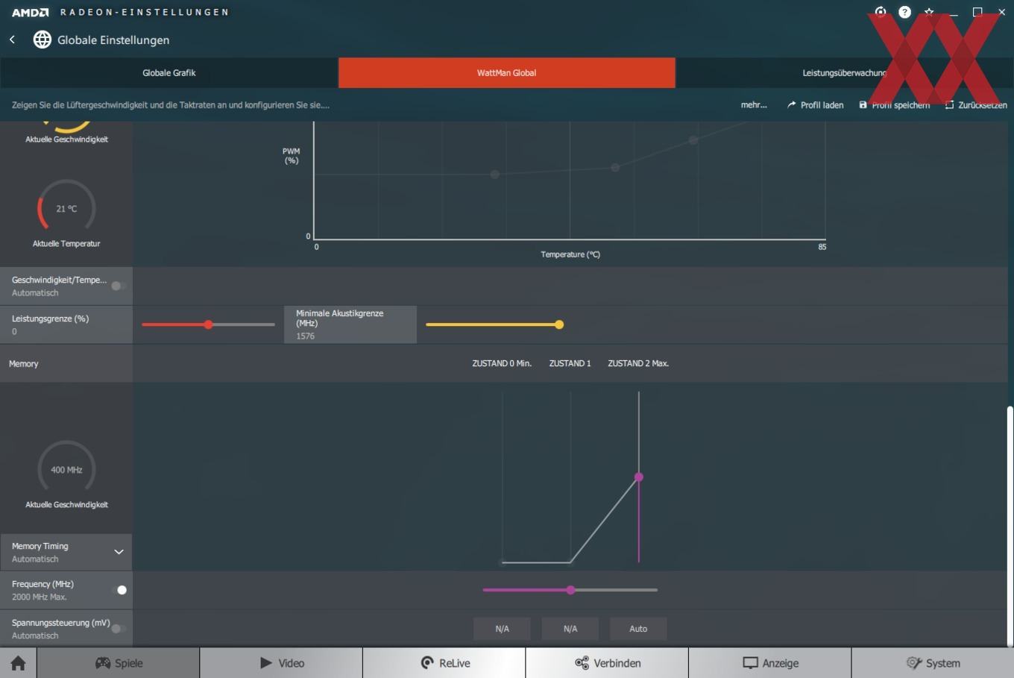The width and height of the screenshot is (1014, 678).
Task: Click the Auto voltage field for Zustand 2
Action: [638, 629]
